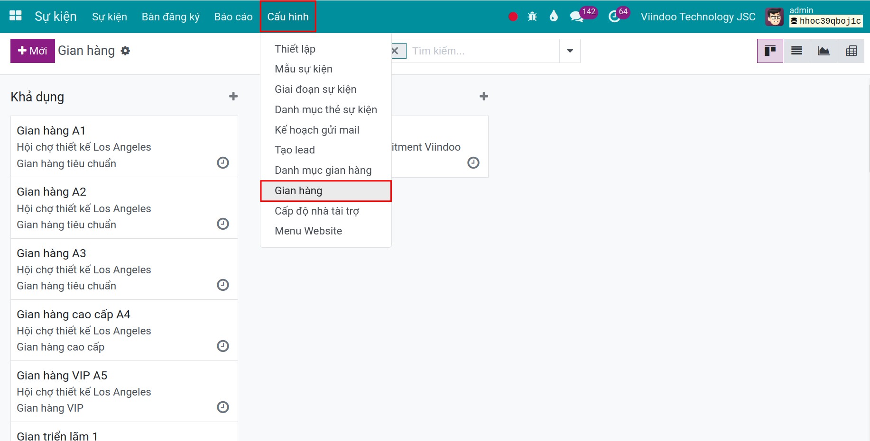Click the Tìm kiếm search field
This screenshot has height=441, width=870.
(x=483, y=51)
